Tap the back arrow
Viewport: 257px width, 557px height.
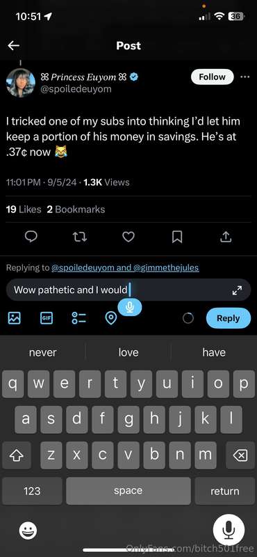click(x=13, y=45)
